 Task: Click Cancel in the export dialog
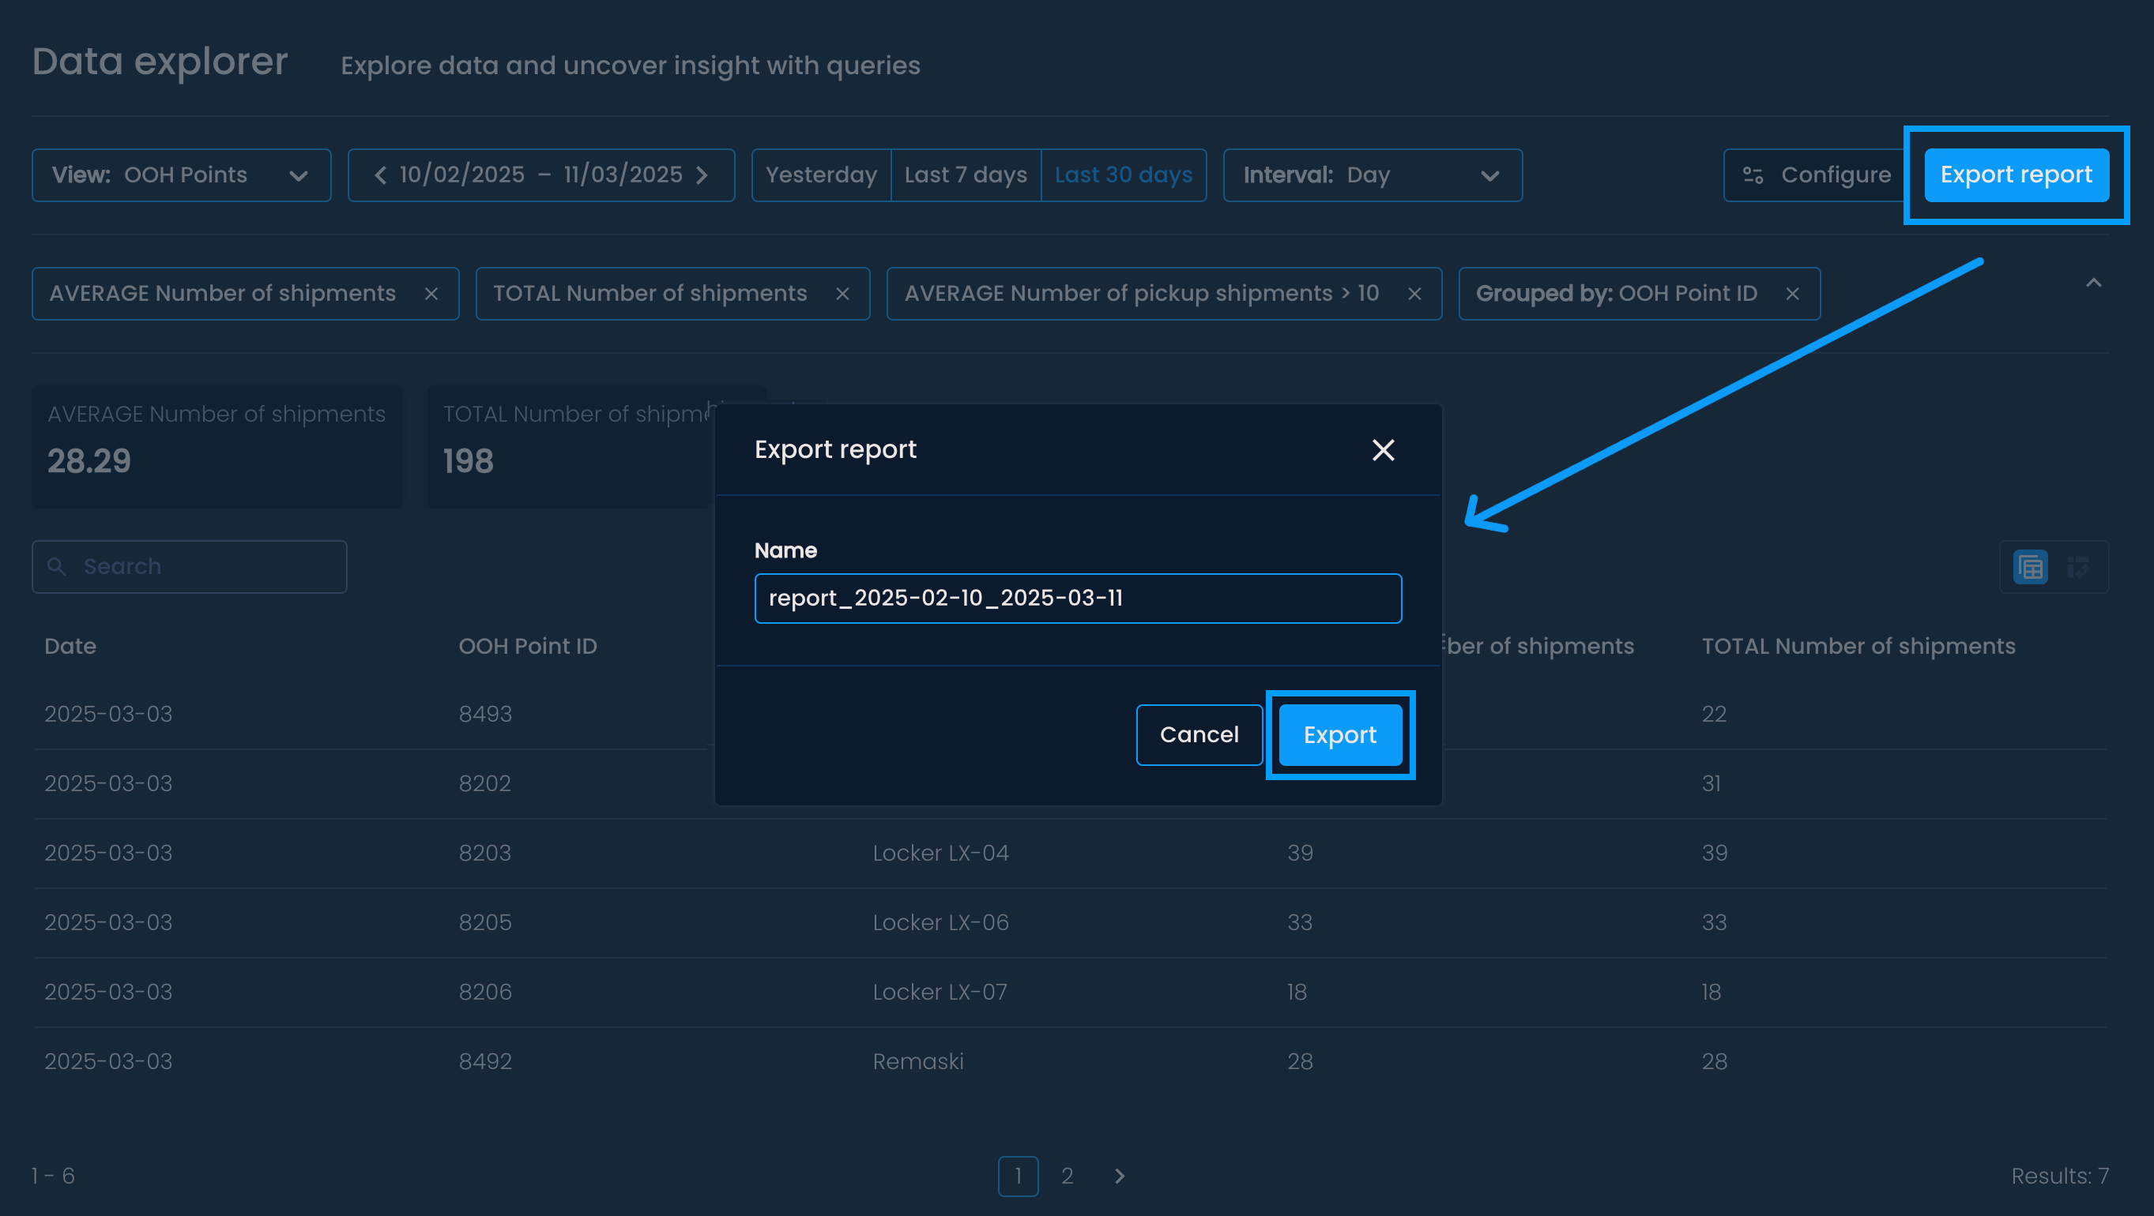click(1198, 734)
